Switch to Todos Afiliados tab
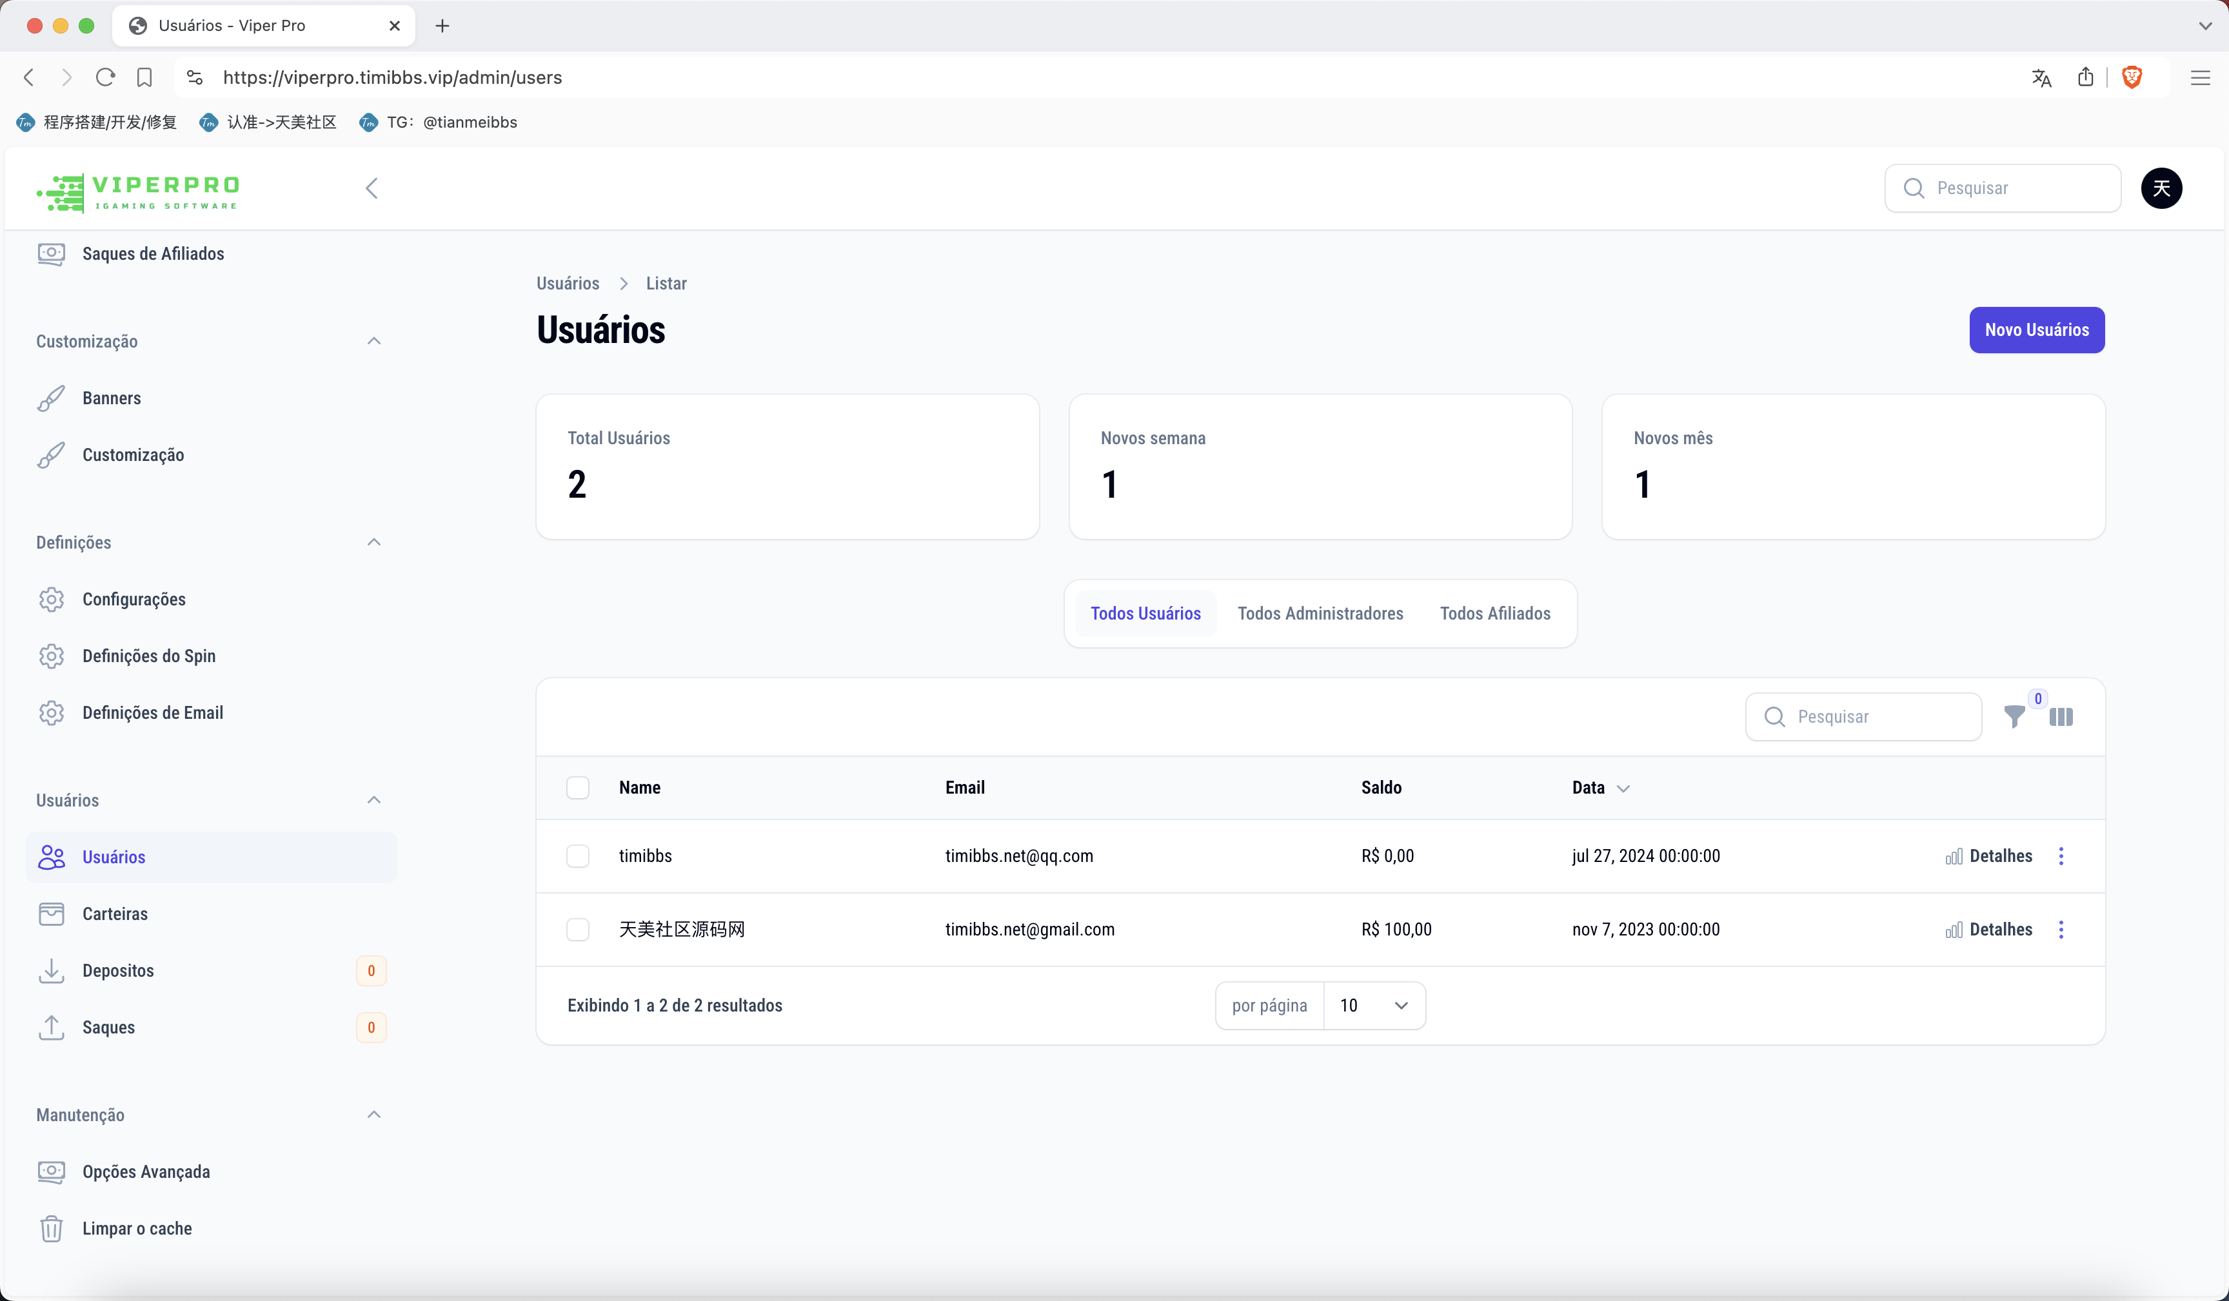This screenshot has width=2229, height=1301. pyautogui.click(x=1495, y=614)
